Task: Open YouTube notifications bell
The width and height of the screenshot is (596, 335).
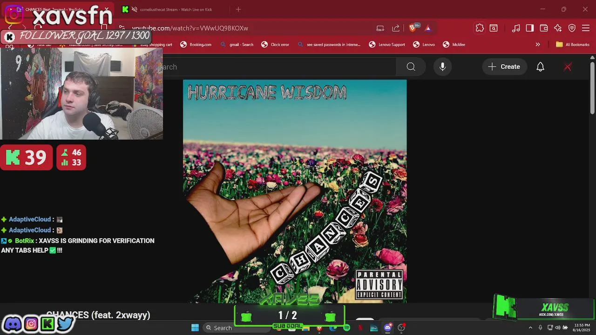Action: click(x=540, y=67)
